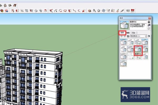The image size is (158, 105).
Task: Click the rounded corner with checkmark icon
Action: [61, 10]
